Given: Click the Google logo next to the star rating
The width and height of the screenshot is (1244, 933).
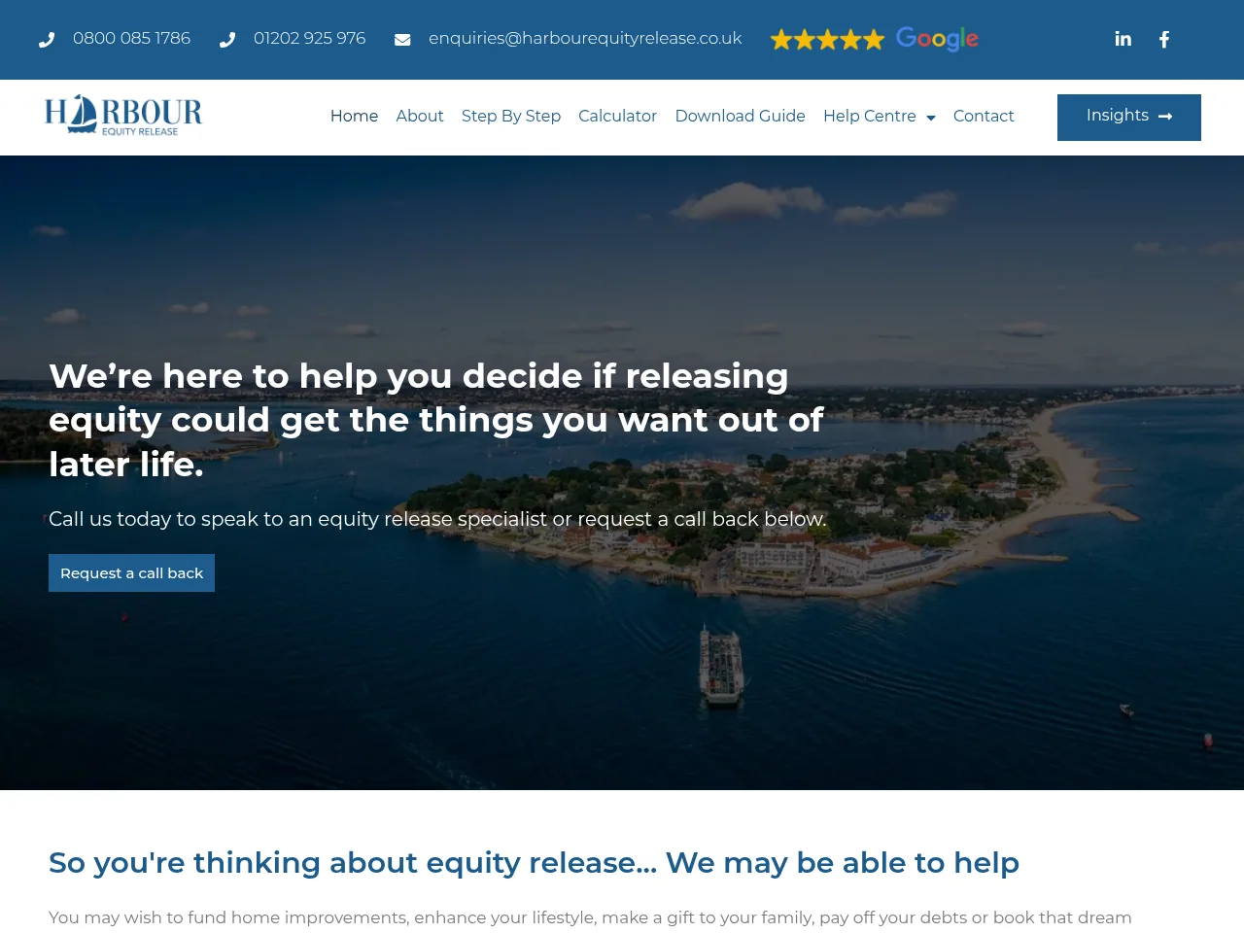Looking at the screenshot, I should (937, 39).
